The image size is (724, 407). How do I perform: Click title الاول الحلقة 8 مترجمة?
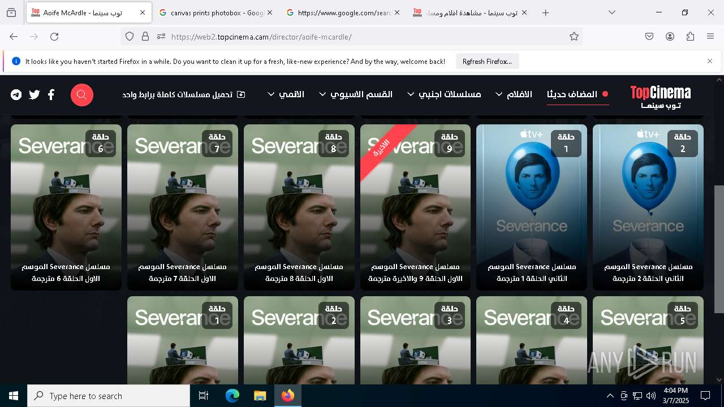(x=299, y=279)
